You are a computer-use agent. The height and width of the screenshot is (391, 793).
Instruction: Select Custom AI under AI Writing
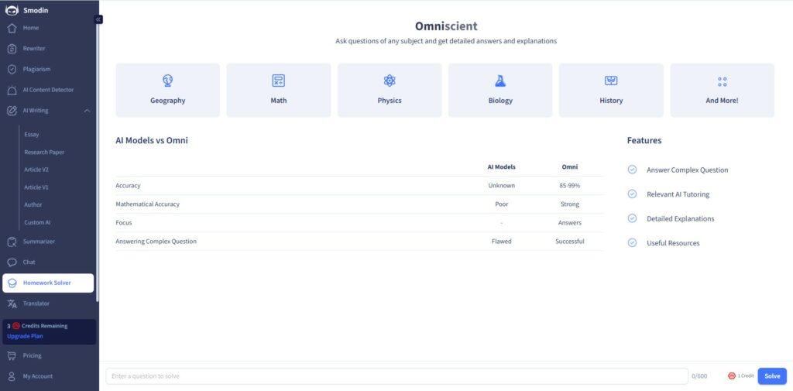pyautogui.click(x=37, y=222)
